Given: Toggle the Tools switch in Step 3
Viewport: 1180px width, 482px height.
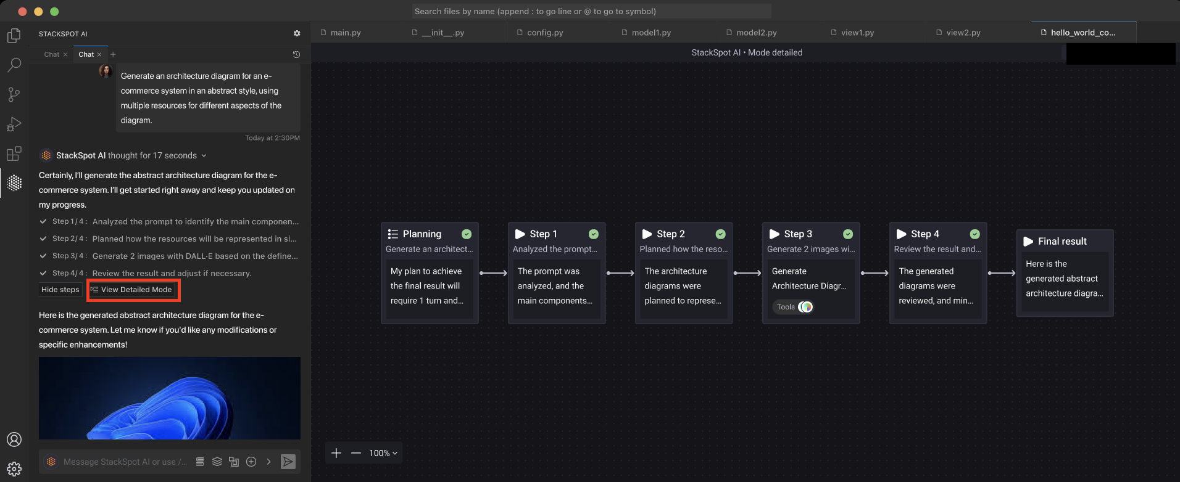Looking at the screenshot, I should point(805,307).
